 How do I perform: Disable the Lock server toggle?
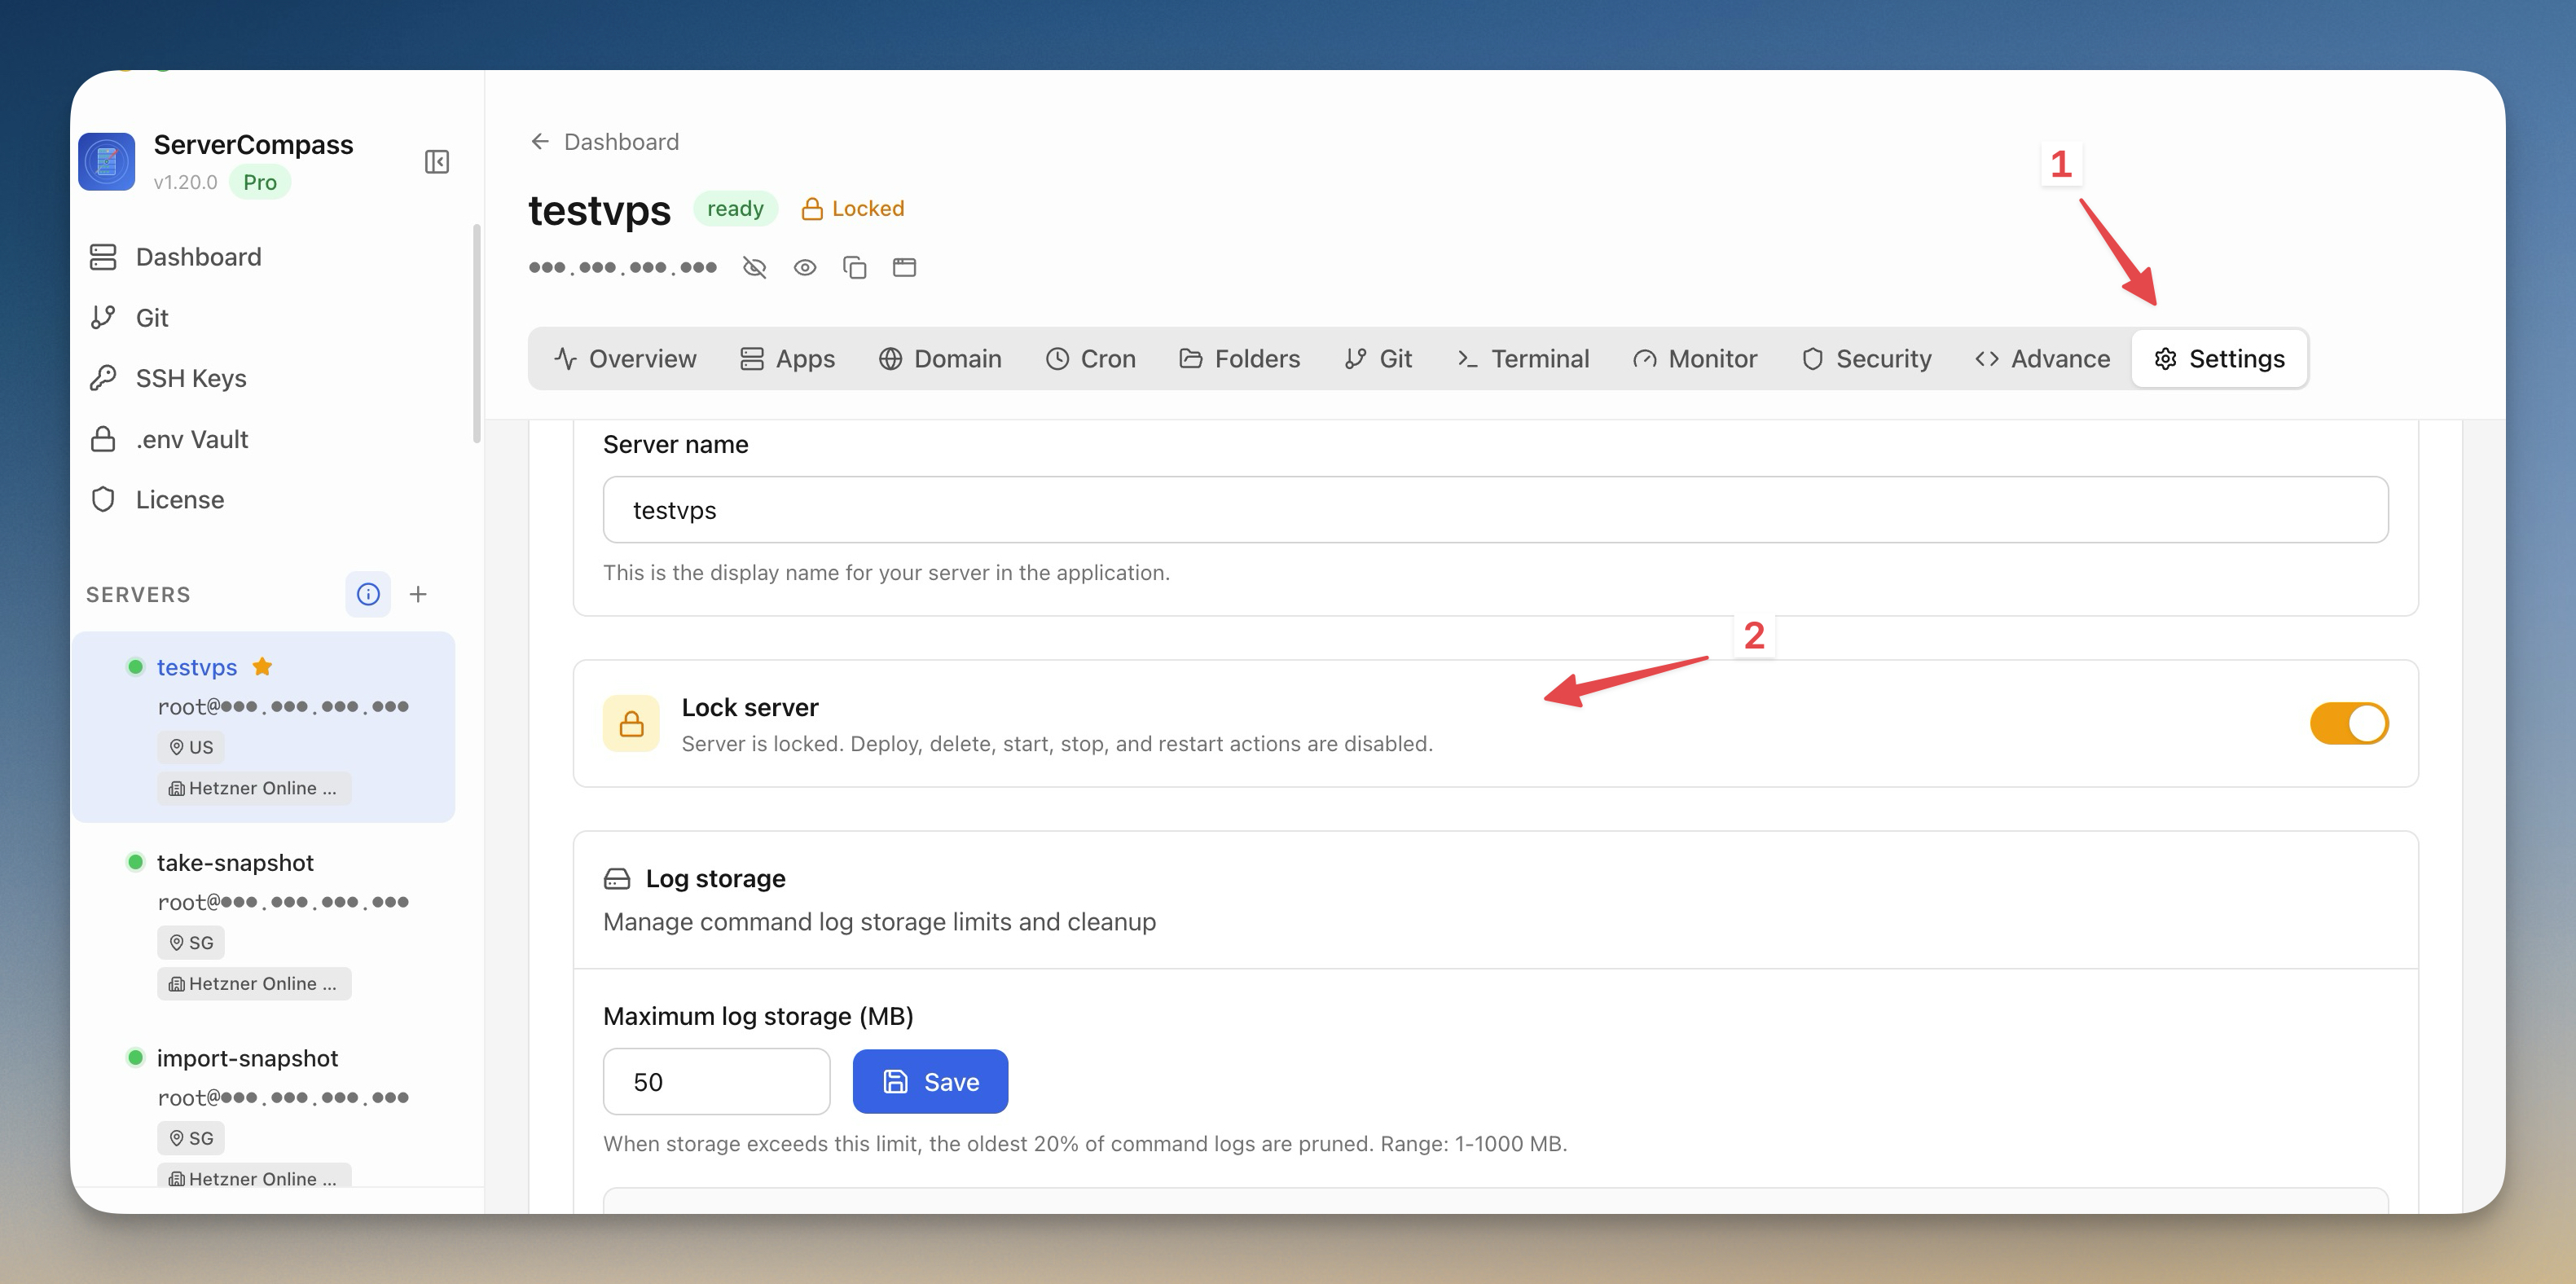[2348, 723]
